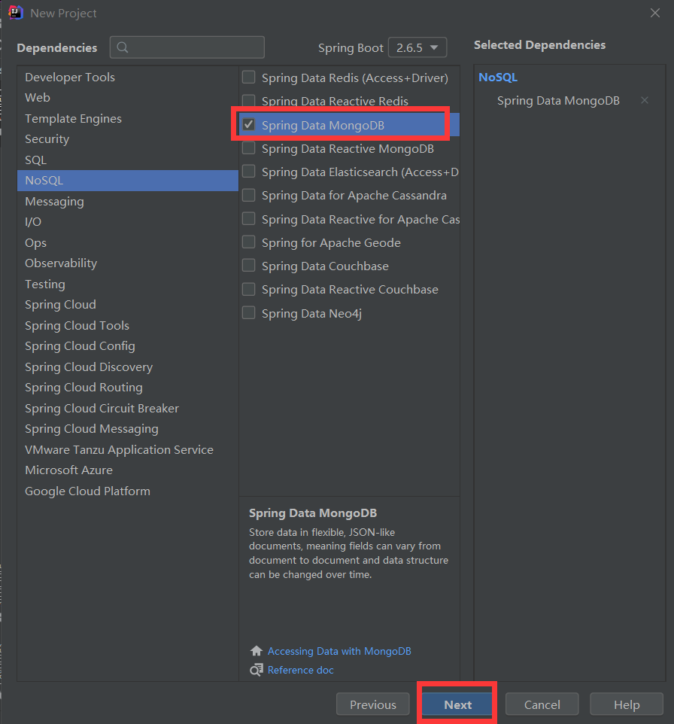The height and width of the screenshot is (724, 674).
Task: Select the SQL category
Action: point(35,160)
